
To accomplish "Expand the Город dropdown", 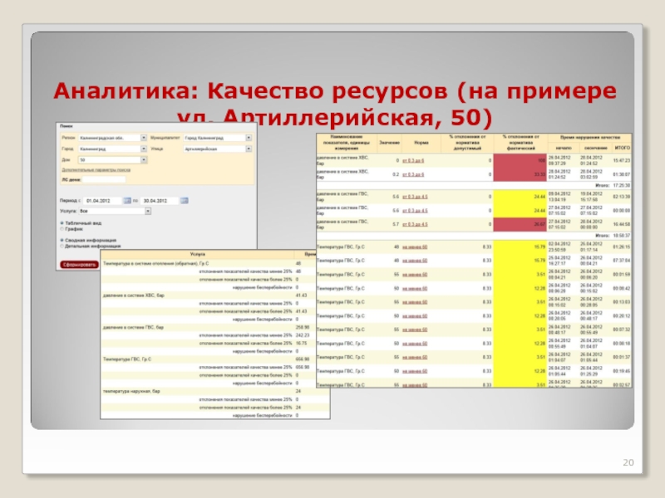I will (143, 149).
